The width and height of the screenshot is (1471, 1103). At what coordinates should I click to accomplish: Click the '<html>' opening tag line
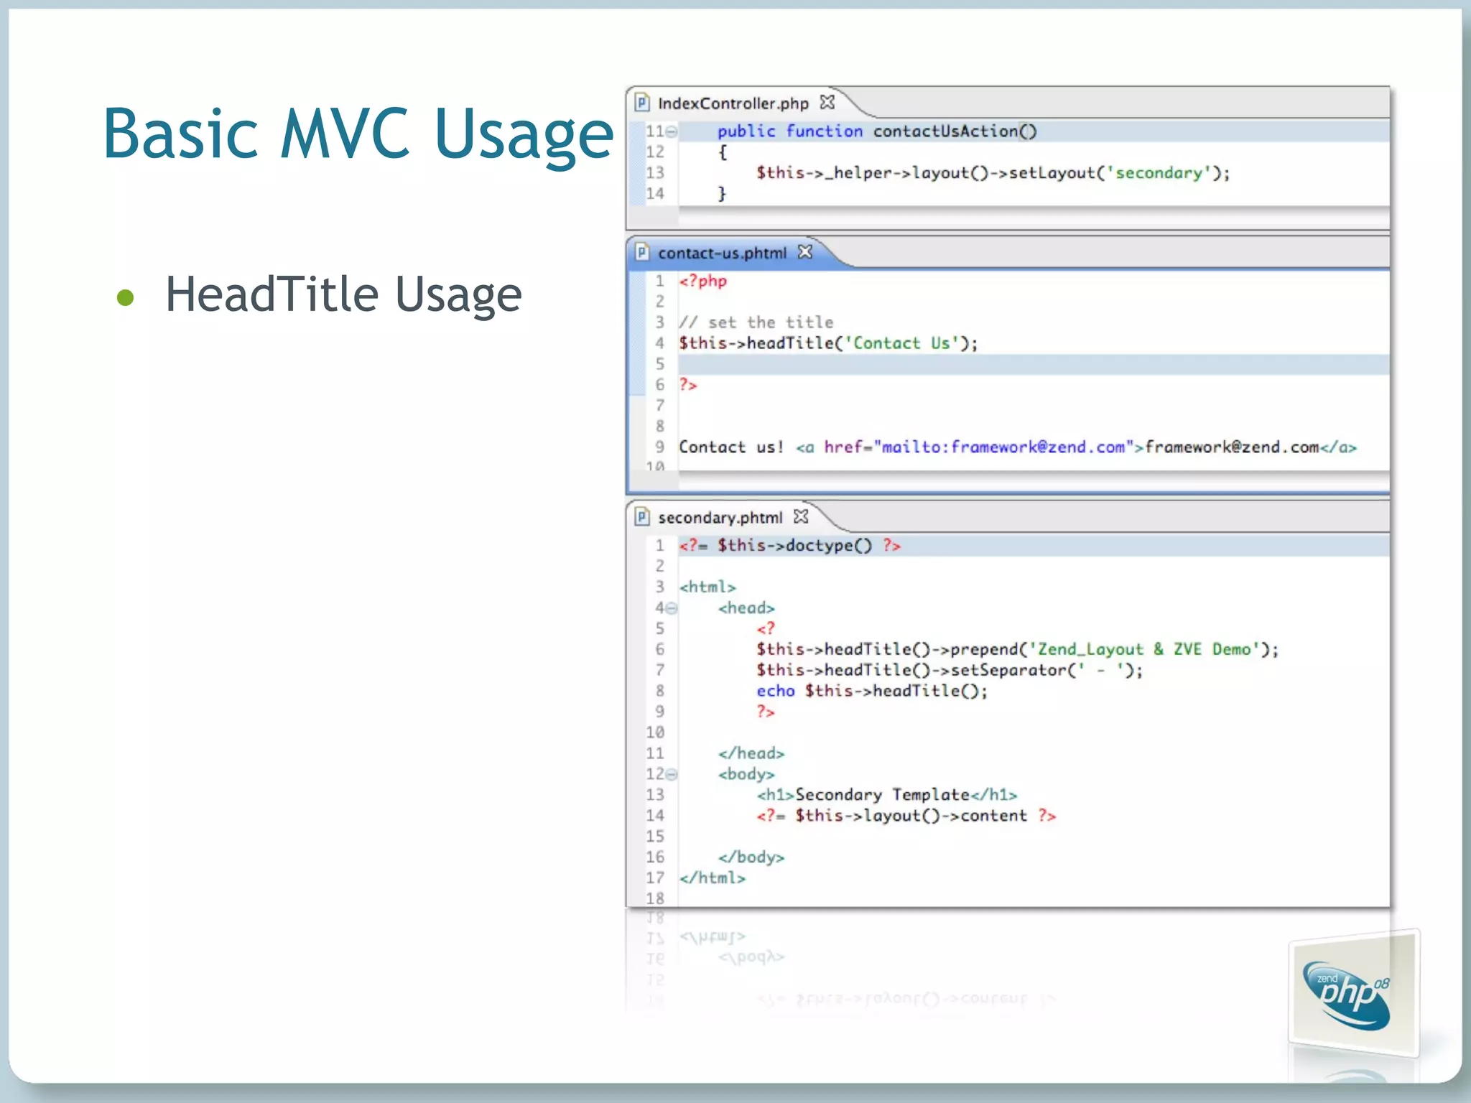(x=707, y=587)
